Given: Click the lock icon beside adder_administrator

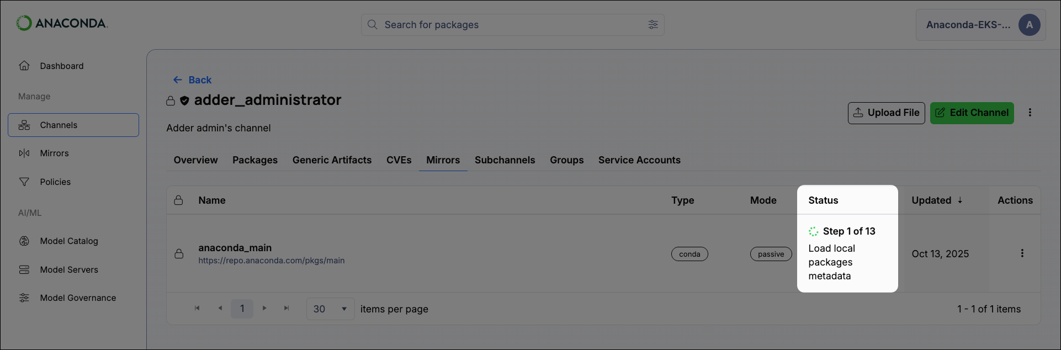Looking at the screenshot, I should [x=171, y=101].
